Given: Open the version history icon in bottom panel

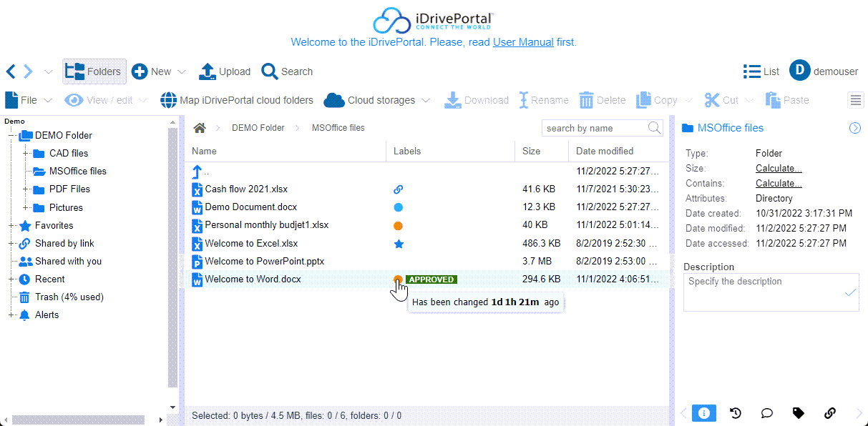Looking at the screenshot, I should 735,412.
